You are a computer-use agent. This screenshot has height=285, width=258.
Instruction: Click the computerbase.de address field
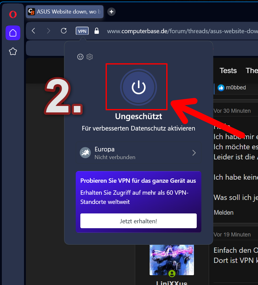click(x=182, y=31)
